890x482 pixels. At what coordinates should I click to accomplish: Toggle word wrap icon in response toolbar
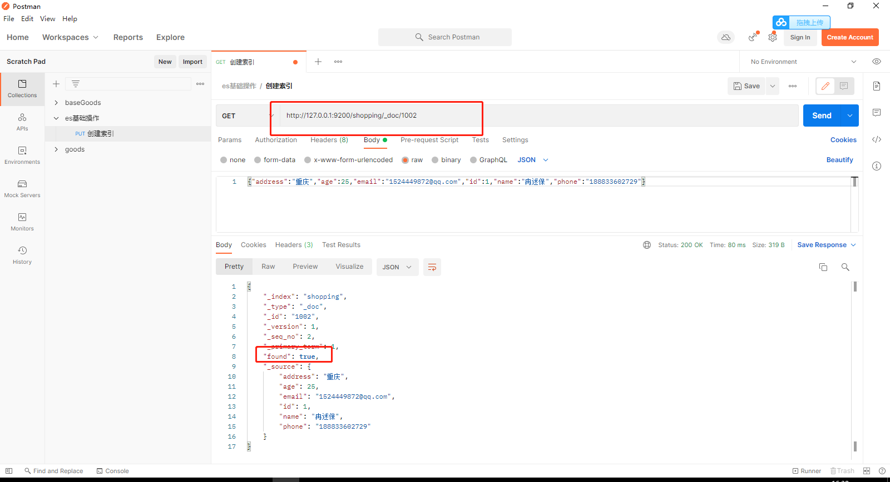click(x=432, y=267)
